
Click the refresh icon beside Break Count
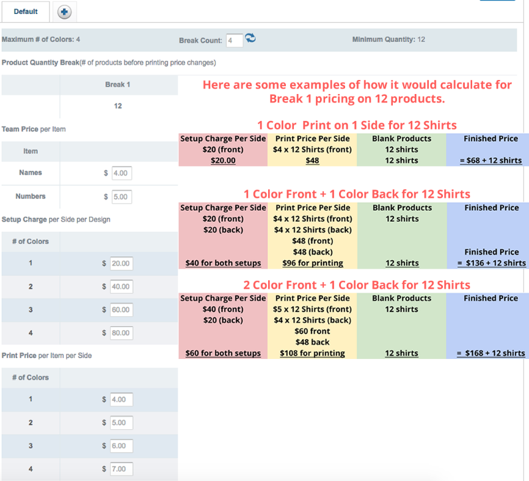coord(250,39)
